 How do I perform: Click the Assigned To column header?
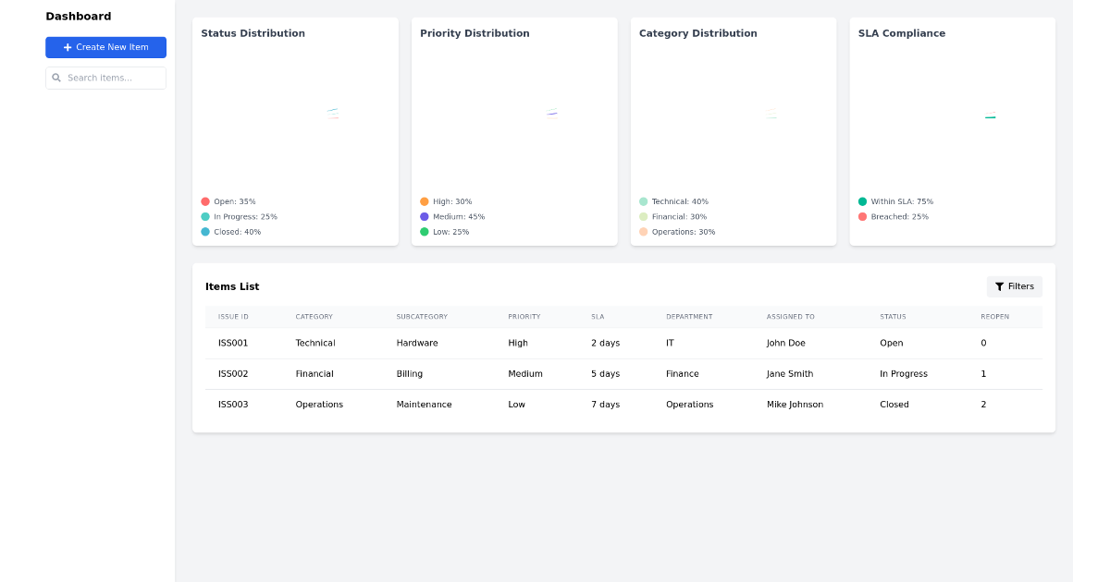[790, 317]
